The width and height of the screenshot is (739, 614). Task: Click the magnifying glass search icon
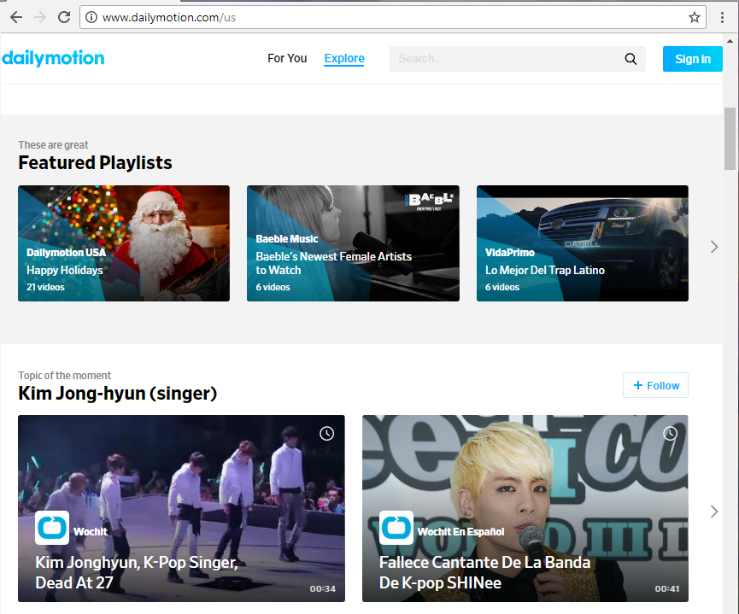[630, 59]
